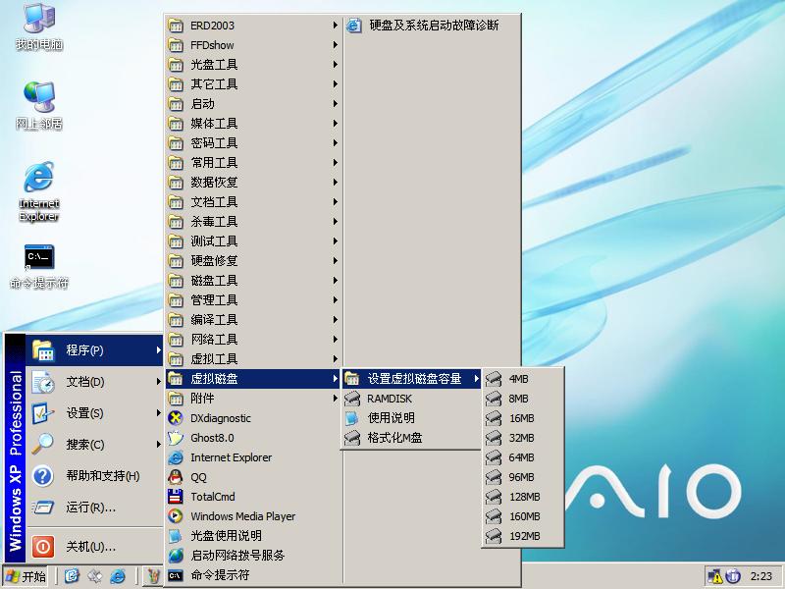Click Internet Explorer quick launch taskbar icon
Screen dimensions: 785x589
[x=118, y=576]
